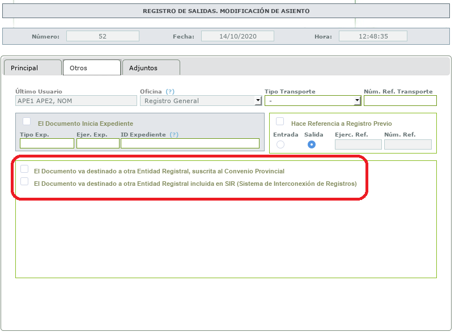
Task: Click the Ejer. Exp. input field
Action: [98, 143]
